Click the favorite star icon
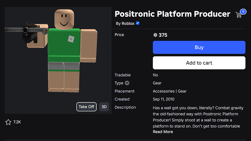The image size is (251, 141). [x=8, y=122]
